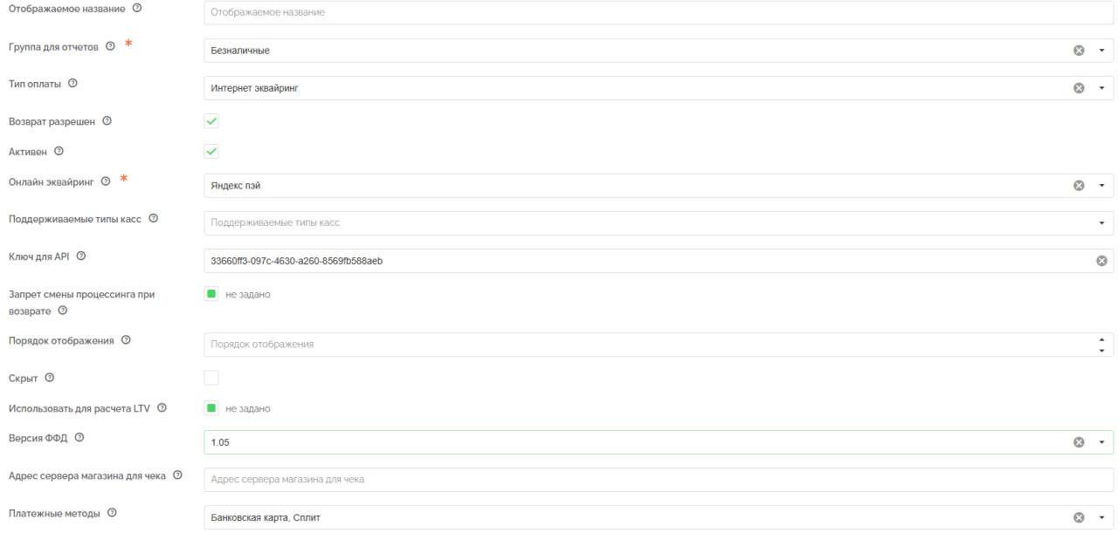This screenshot has width=1118, height=533.
Task: Focus the Отображаемое название input field
Action: (x=659, y=13)
